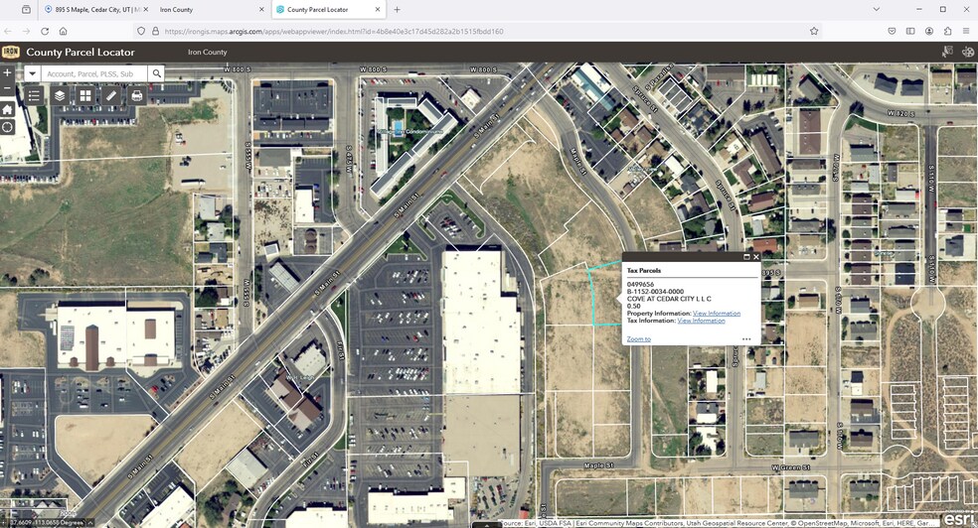This screenshot has width=978, height=528.
Task: Find my location on map
Action: pyautogui.click(x=8, y=127)
